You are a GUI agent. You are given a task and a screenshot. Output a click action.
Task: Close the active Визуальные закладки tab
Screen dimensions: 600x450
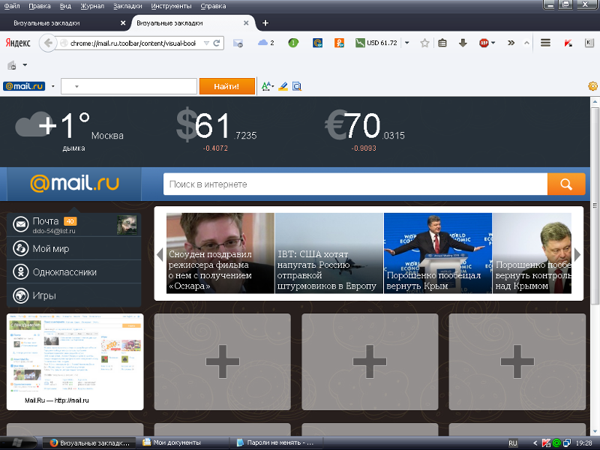tap(246, 23)
